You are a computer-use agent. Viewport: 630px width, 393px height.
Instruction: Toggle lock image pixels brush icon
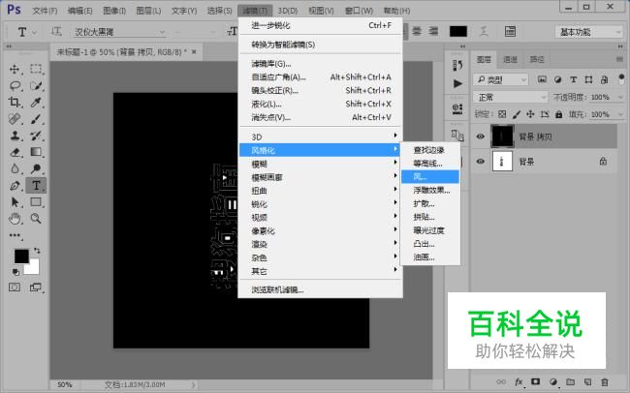(517, 114)
